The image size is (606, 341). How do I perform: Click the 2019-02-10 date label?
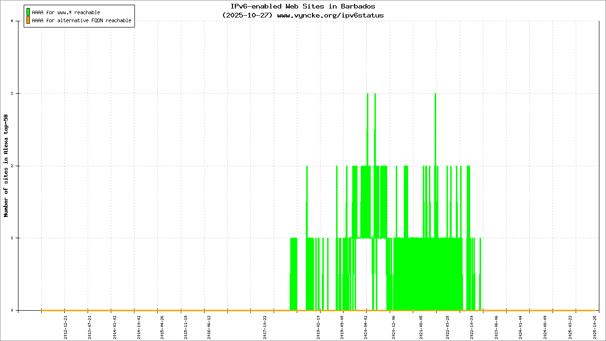(319, 326)
